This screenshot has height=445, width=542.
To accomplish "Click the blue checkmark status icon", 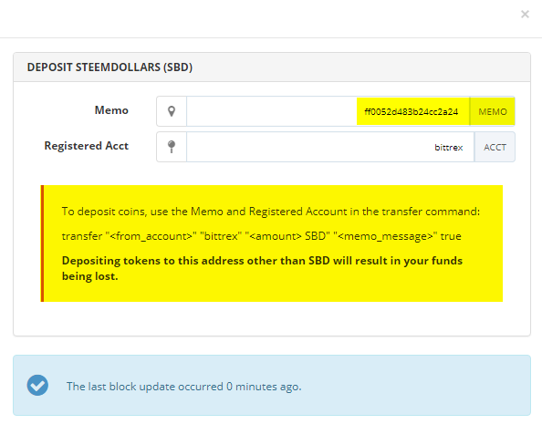I will 37,385.
